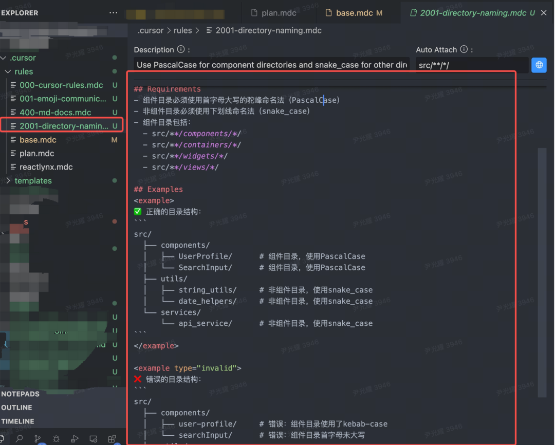Click the UserProfile/ directory line
Screen dimensions: 555x445
(205, 256)
